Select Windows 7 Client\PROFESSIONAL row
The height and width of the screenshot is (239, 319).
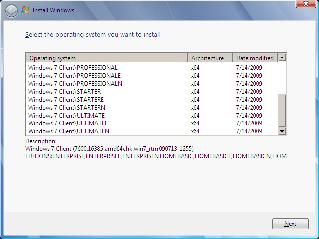pos(152,68)
